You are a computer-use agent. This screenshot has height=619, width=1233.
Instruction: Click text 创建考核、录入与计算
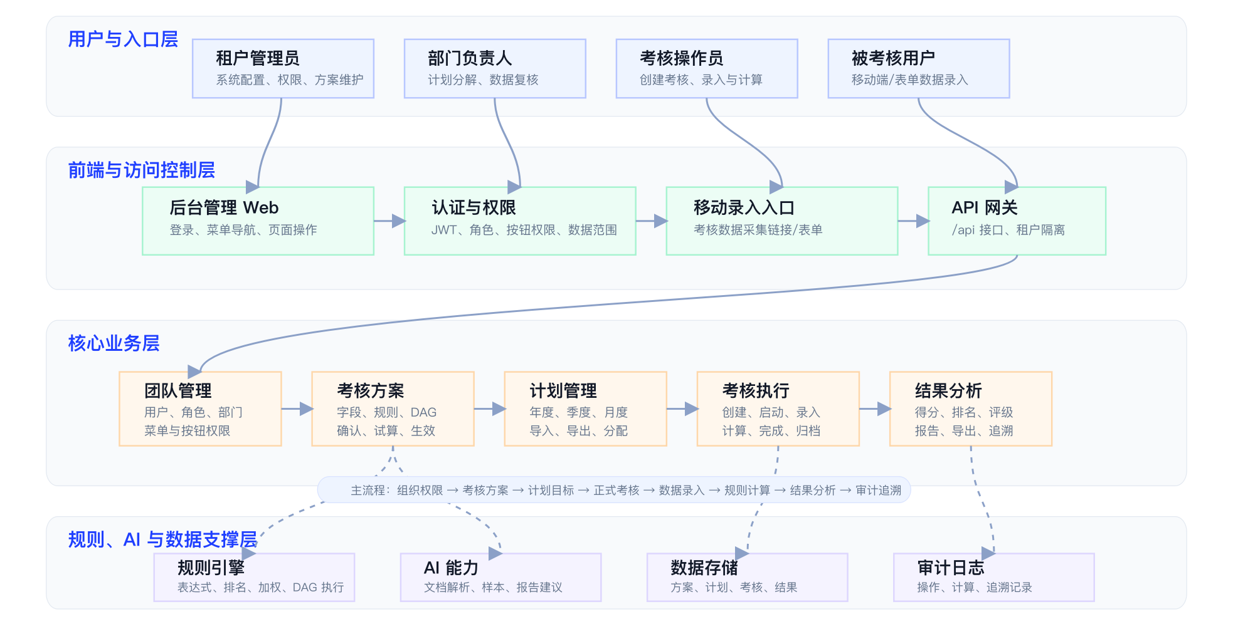point(701,80)
